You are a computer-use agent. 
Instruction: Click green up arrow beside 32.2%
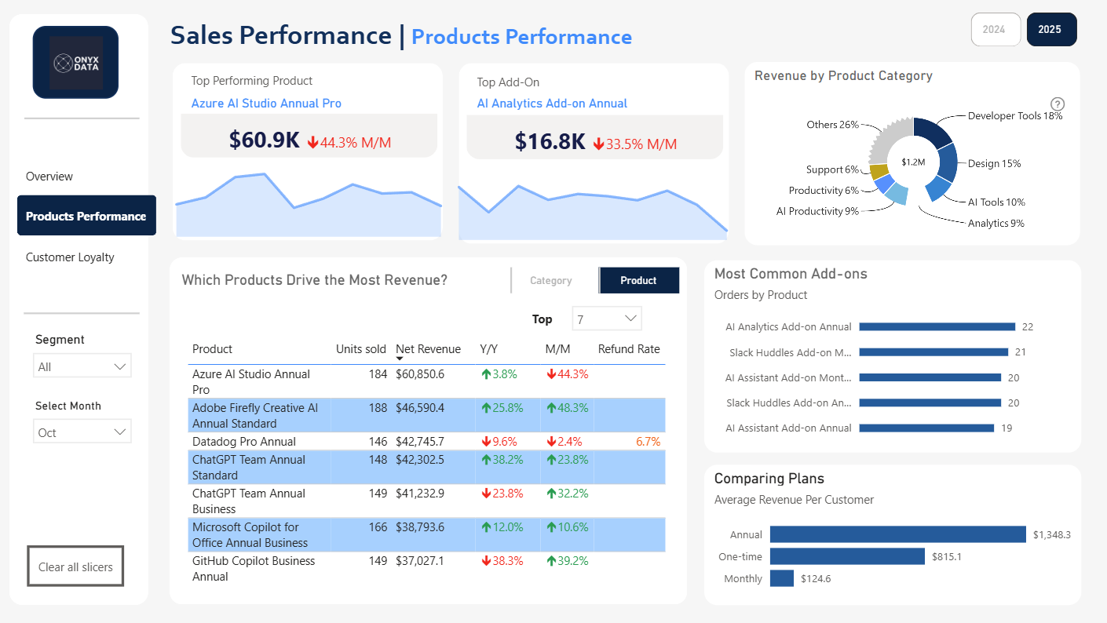tap(550, 494)
